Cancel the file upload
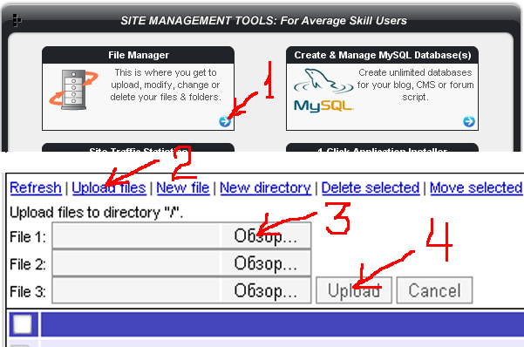The height and width of the screenshot is (347, 524). point(434,290)
